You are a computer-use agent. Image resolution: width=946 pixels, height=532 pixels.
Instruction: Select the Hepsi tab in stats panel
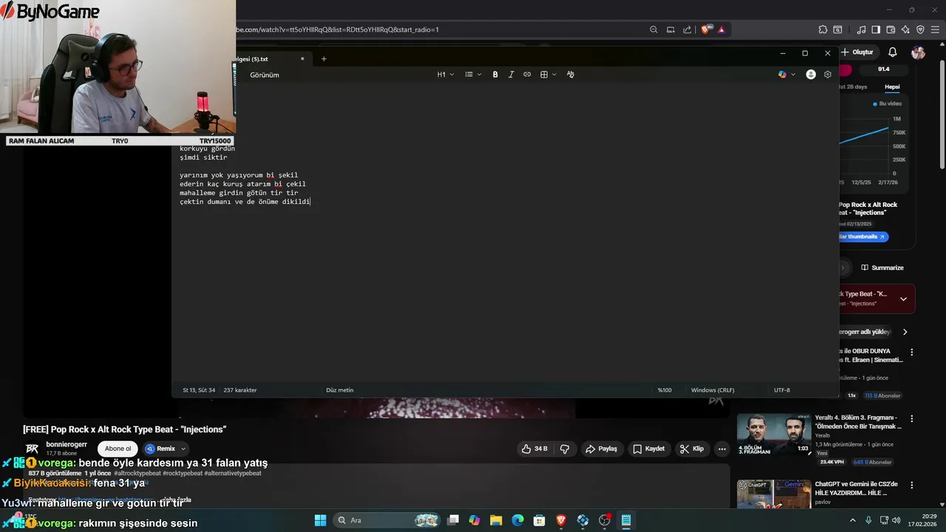pyautogui.click(x=892, y=87)
